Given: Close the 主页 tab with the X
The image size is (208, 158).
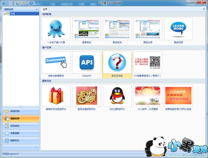Looking at the screenshot, I should click(x=204, y=10).
